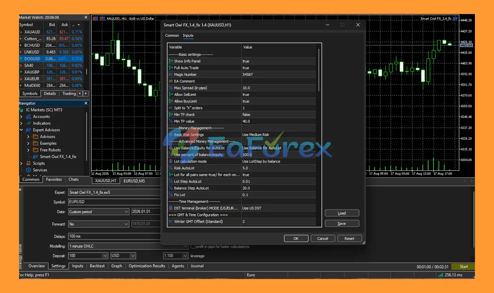This screenshot has height=293, width=494.
Task: Close the Market Watch panel
Action: (x=86, y=17)
